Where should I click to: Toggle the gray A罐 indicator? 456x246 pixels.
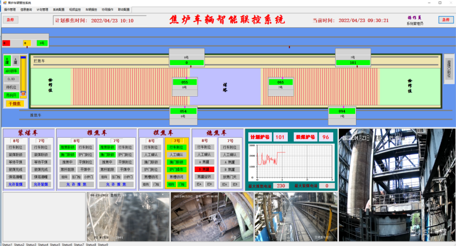15,61
